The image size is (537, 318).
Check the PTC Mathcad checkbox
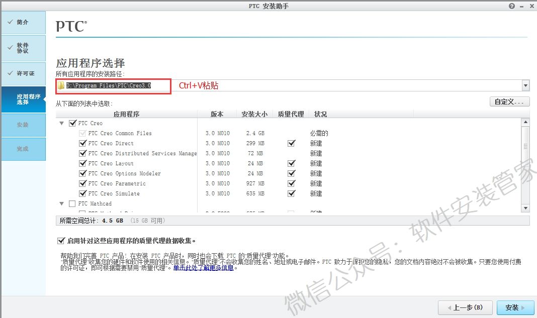tap(72, 203)
